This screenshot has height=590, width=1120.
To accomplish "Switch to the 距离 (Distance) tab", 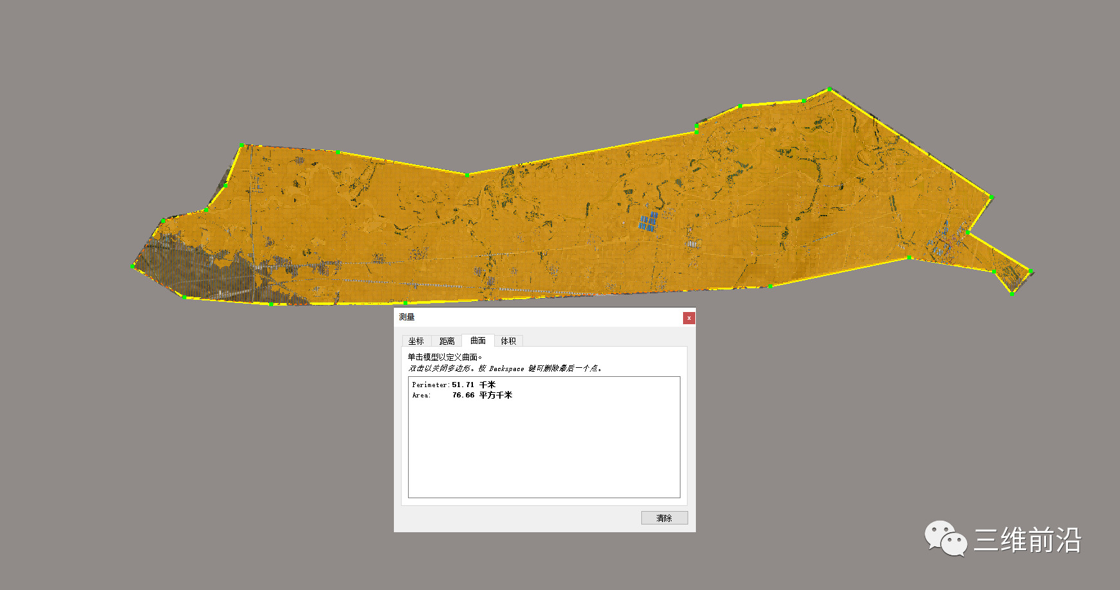I will (x=447, y=340).
